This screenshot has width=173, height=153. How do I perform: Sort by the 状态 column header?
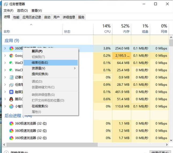78,29
